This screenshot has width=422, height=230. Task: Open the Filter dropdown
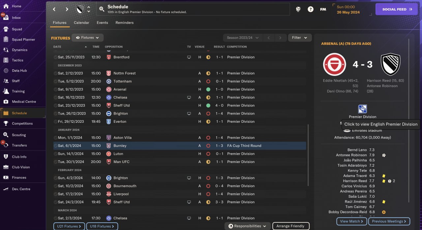(x=300, y=38)
